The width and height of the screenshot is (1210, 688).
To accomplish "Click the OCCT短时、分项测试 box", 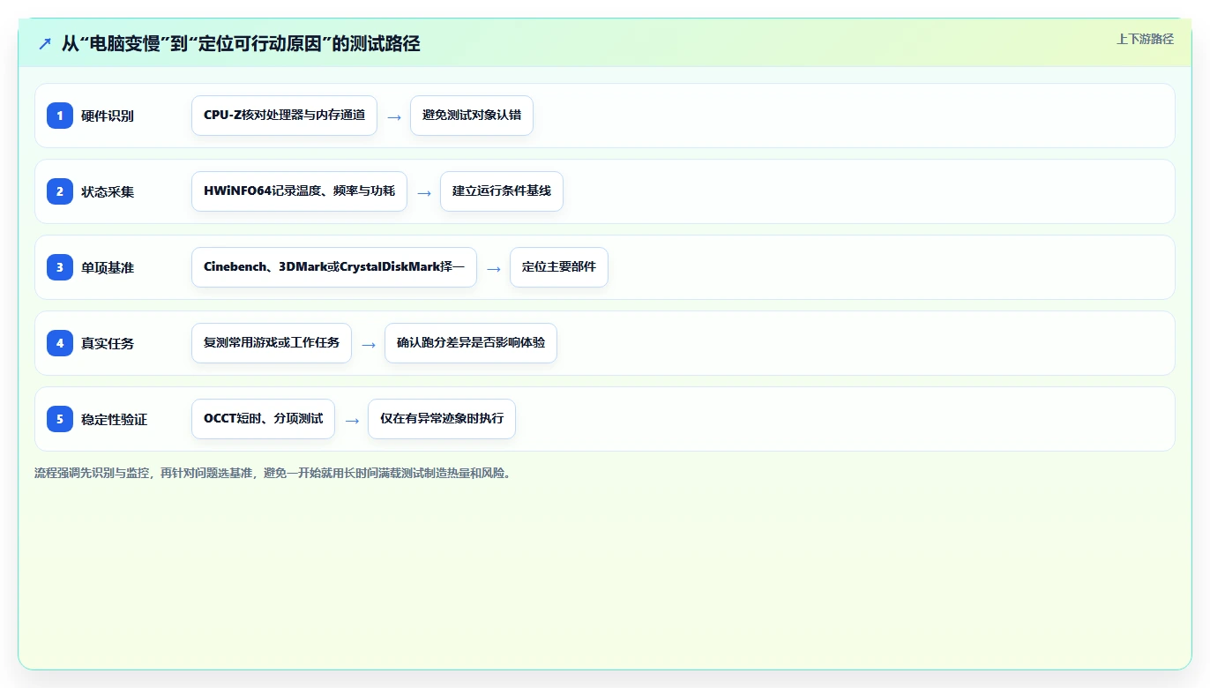I will point(263,419).
